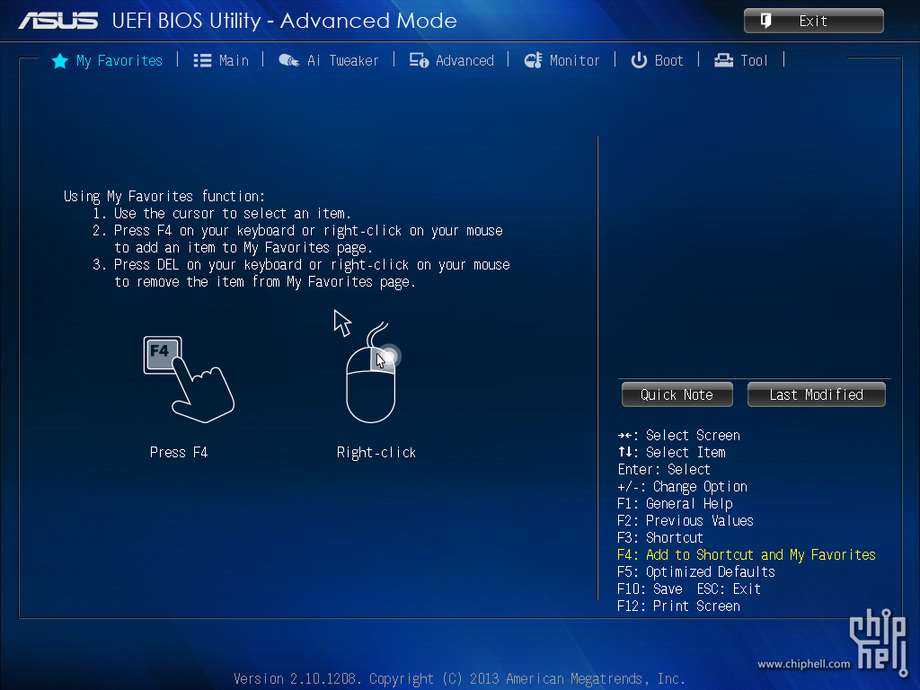
Task: Click the Boot power icon
Action: 639,60
